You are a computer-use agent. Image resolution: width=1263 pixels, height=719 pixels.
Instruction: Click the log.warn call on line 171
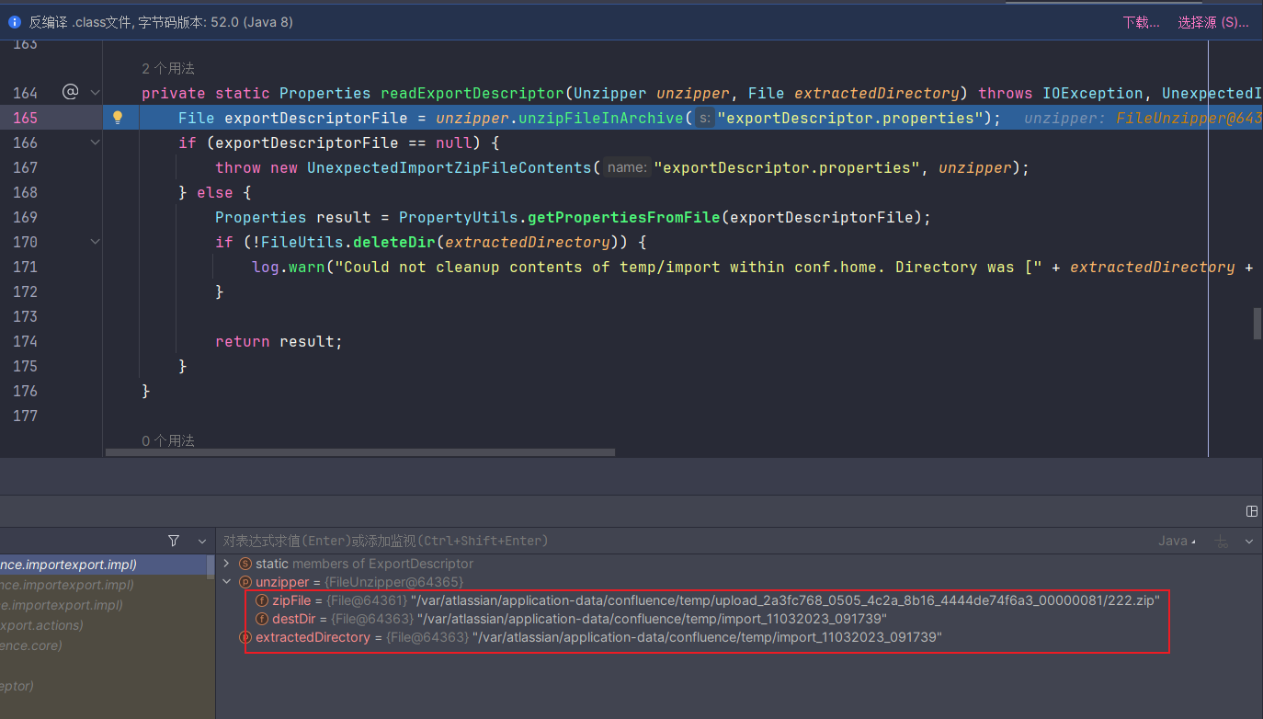tap(289, 267)
